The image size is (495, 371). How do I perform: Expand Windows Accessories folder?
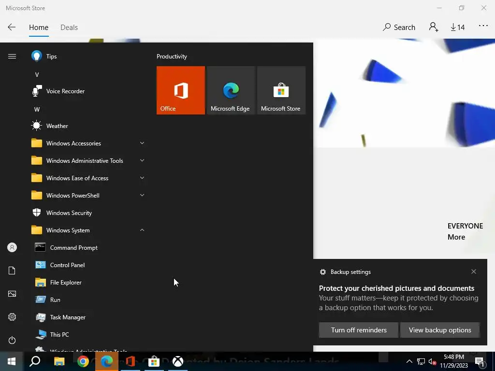pyautogui.click(x=88, y=143)
